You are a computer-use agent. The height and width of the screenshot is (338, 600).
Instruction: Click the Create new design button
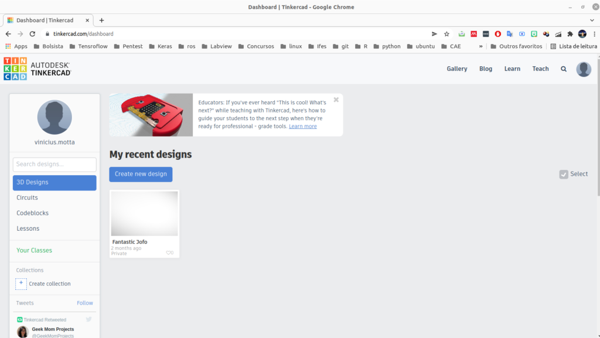[141, 175]
